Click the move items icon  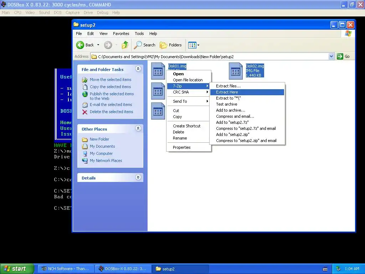coord(85,80)
